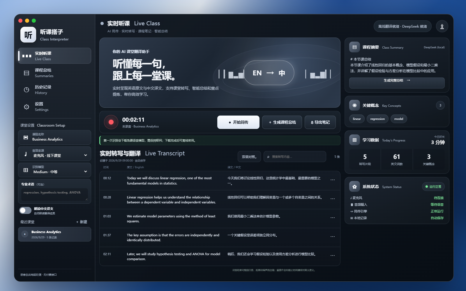466x291 pixels.
Task: Click the 专业术语 textarea
Action: (54, 195)
